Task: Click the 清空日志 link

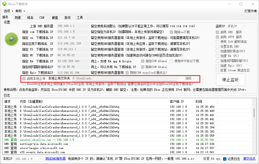Action: (x=249, y=159)
